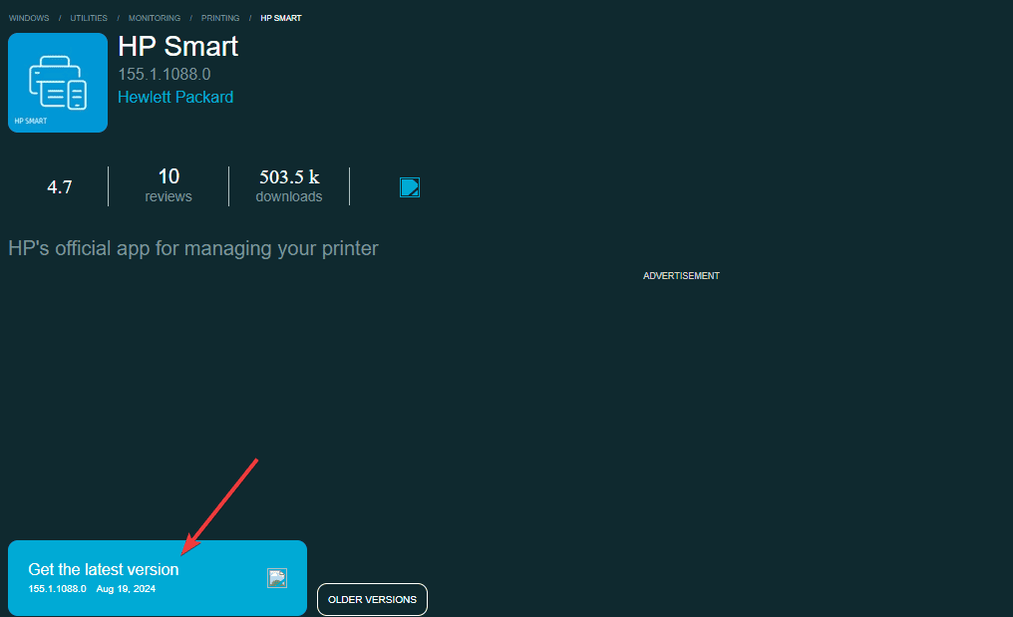Click the HP's official app description text
Viewport: 1013px width, 617px height.
click(193, 248)
